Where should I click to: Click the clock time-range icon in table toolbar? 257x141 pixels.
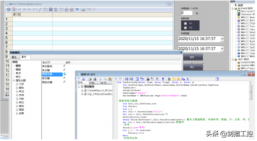point(60,9)
